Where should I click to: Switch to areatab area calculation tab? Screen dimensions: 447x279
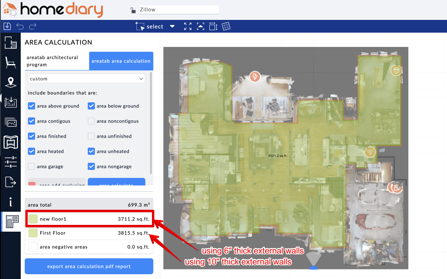click(x=121, y=61)
